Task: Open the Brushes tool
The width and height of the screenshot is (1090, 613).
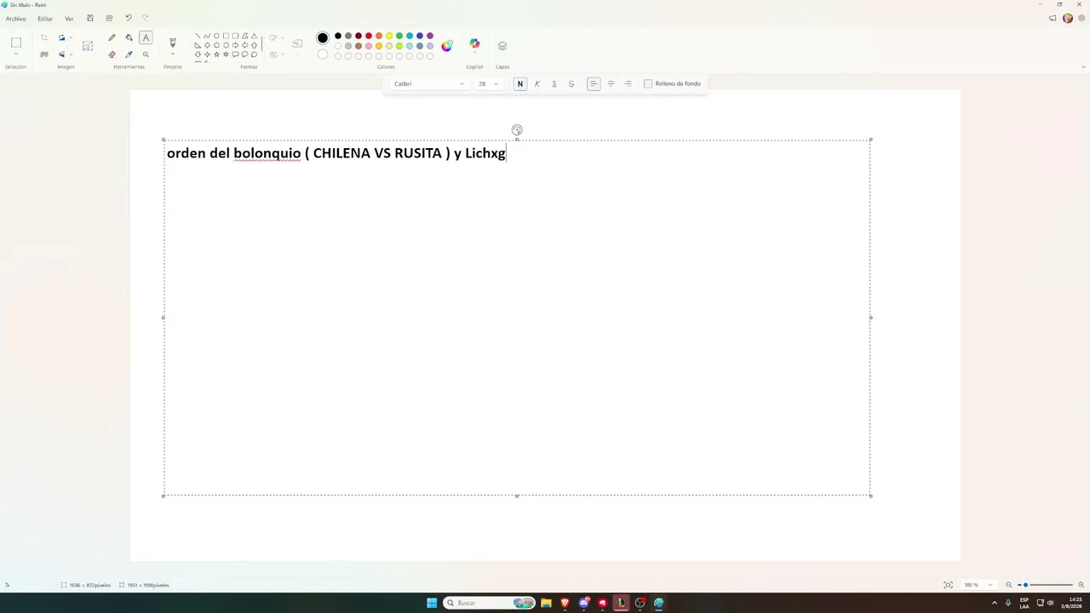Action: [x=173, y=42]
